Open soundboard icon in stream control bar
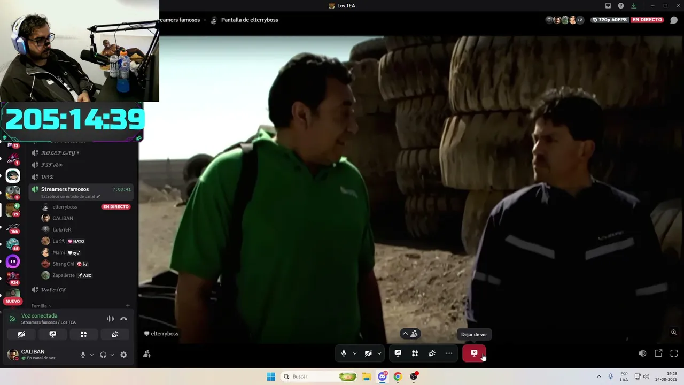This screenshot has width=684, height=385. pyautogui.click(x=432, y=353)
